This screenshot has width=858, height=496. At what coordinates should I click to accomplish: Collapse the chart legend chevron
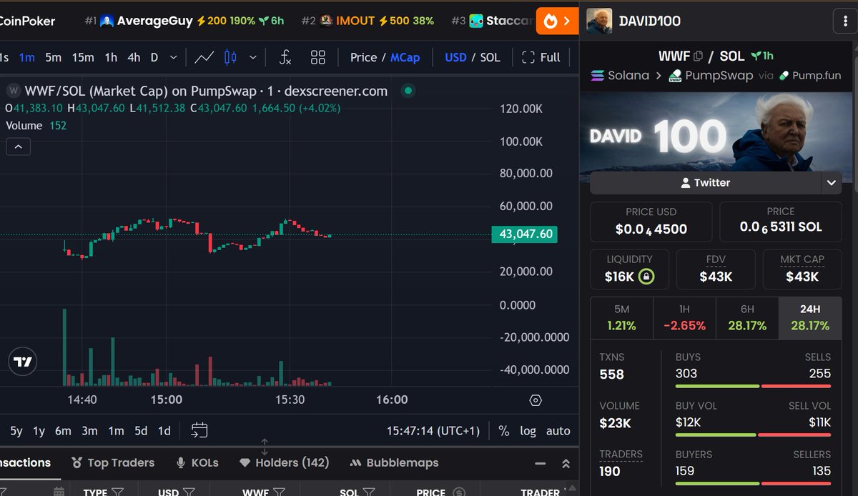(19, 147)
